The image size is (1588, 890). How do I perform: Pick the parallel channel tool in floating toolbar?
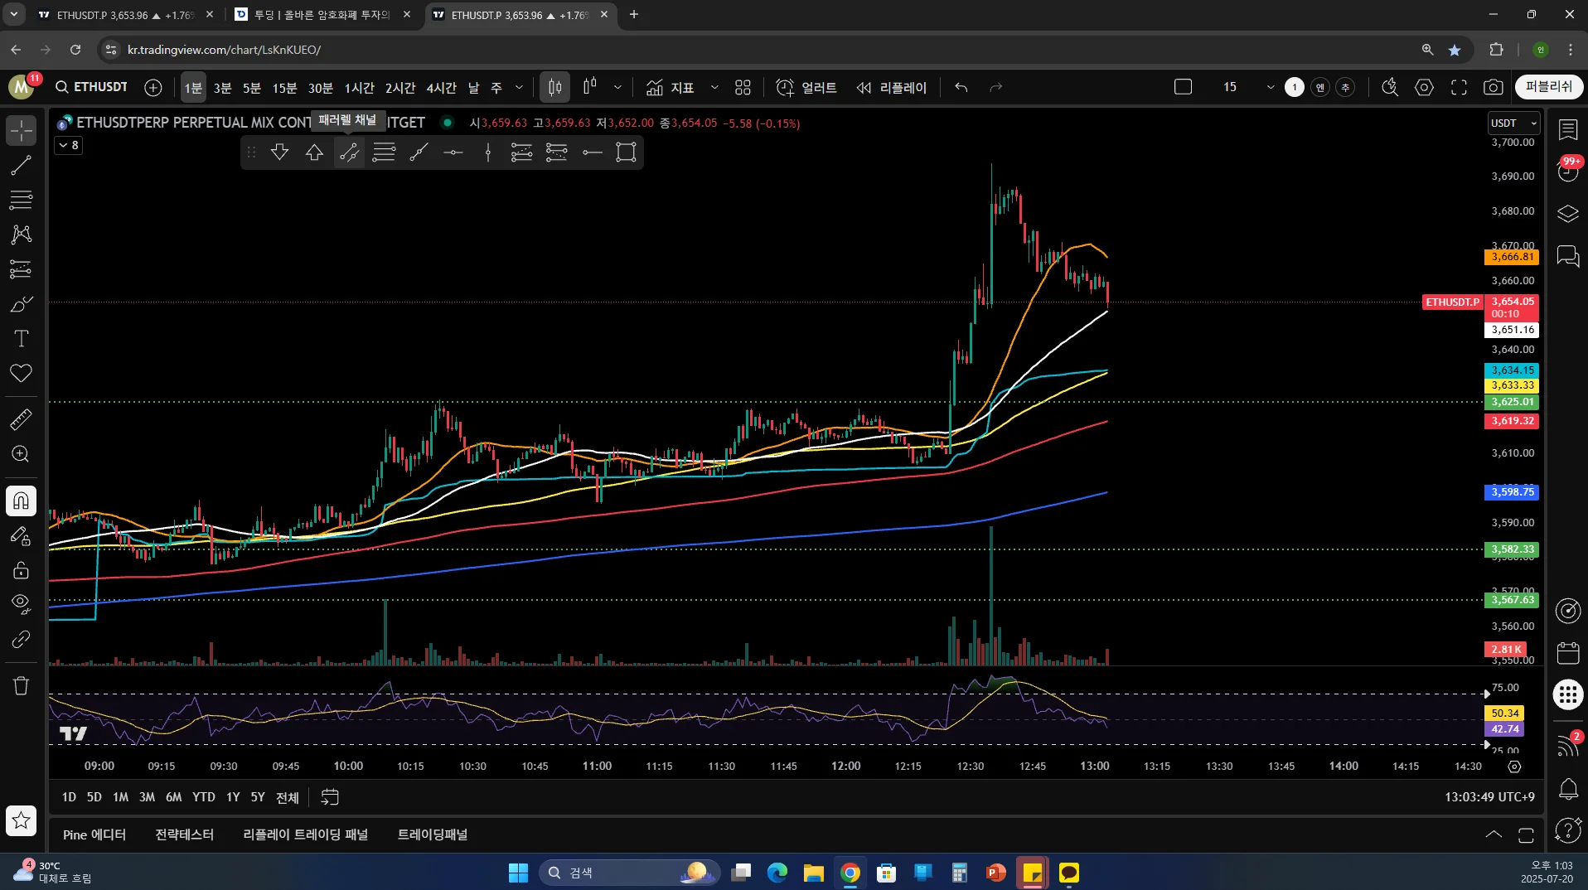point(349,152)
